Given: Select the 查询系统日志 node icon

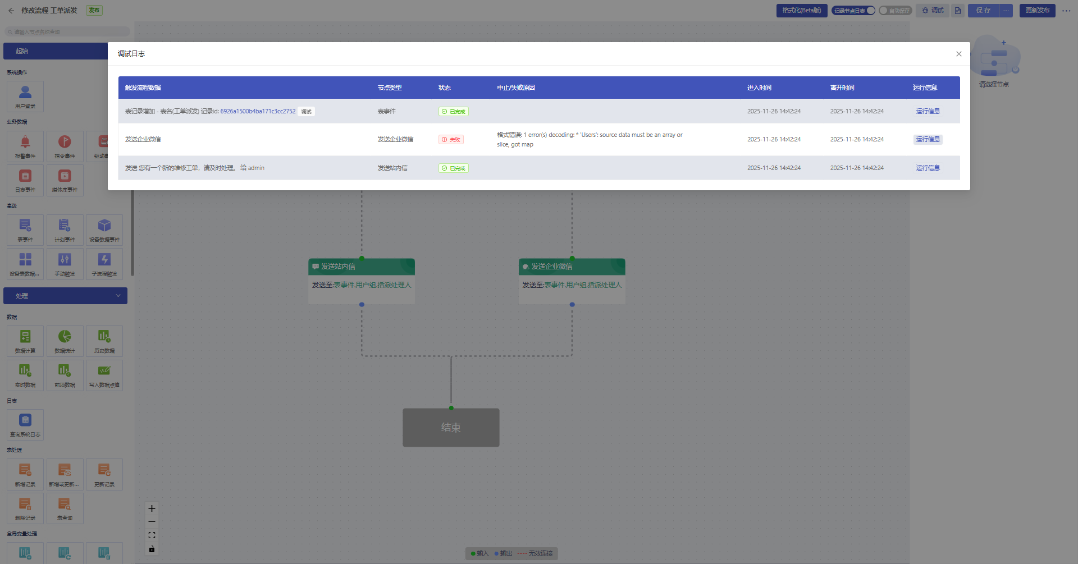Looking at the screenshot, I should pyautogui.click(x=25, y=421).
